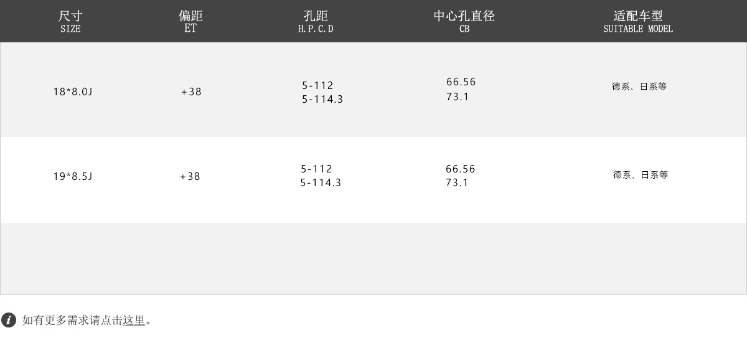Click the 适配车型 SUITABLE MODEL header
The width and height of the screenshot is (747, 353).
click(x=638, y=21)
